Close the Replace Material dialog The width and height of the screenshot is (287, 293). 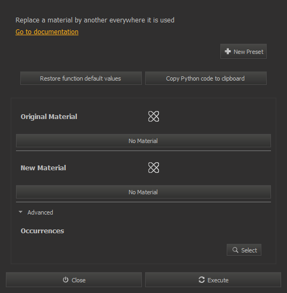pyautogui.click(x=74, y=280)
